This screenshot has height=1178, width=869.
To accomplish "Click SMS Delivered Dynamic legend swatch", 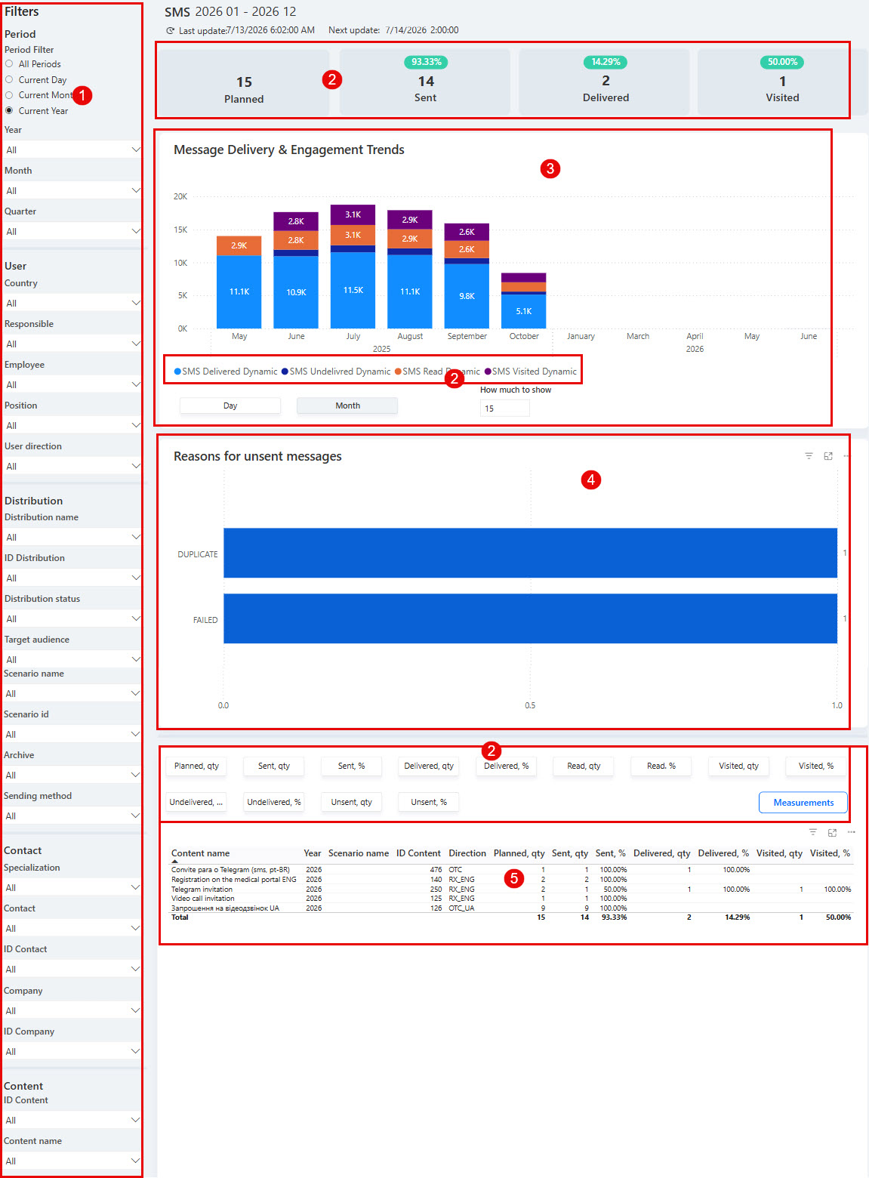I will pos(177,372).
